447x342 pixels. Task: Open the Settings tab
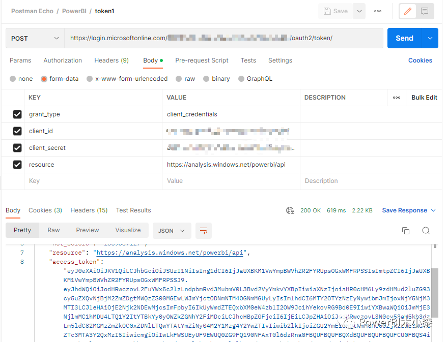tap(280, 60)
